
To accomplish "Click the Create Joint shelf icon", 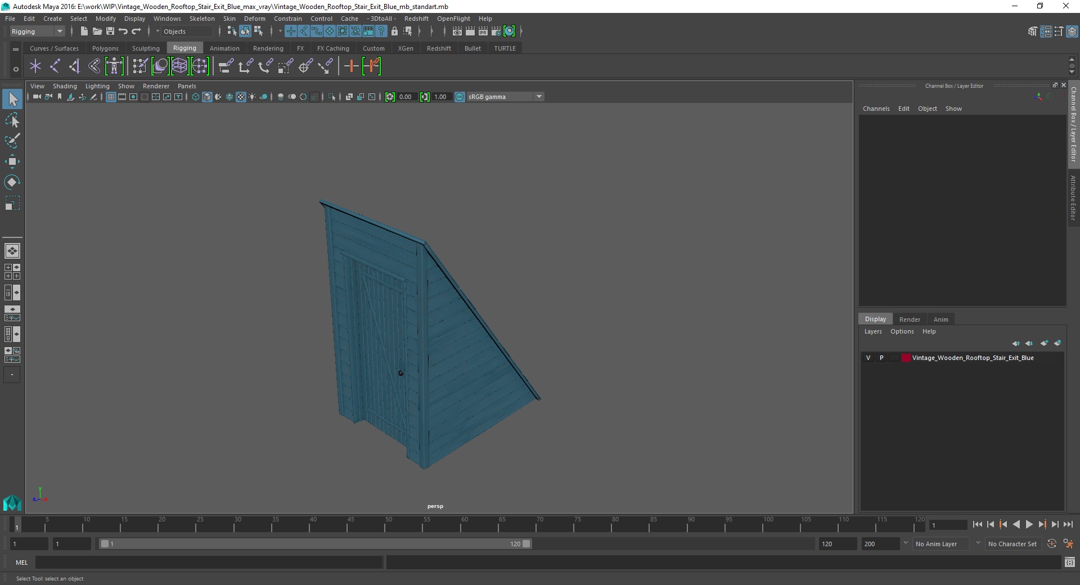I will (x=55, y=66).
